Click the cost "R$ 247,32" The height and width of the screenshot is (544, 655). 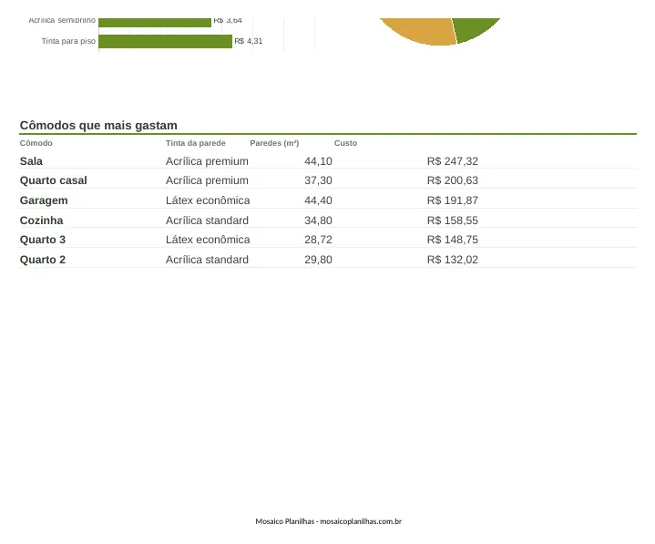point(453,161)
